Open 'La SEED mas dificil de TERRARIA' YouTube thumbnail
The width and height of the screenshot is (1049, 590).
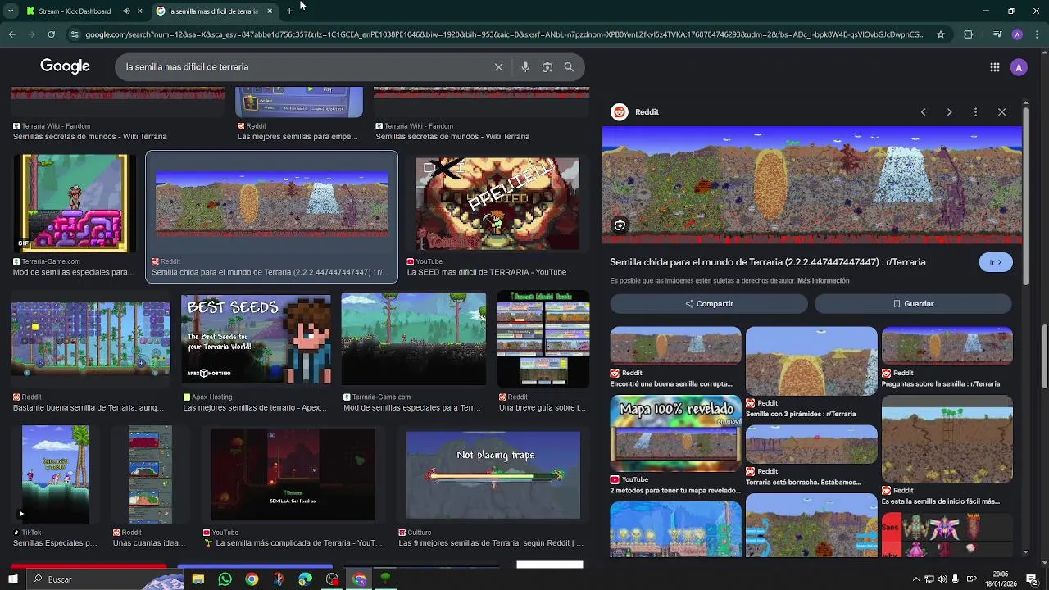click(497, 204)
